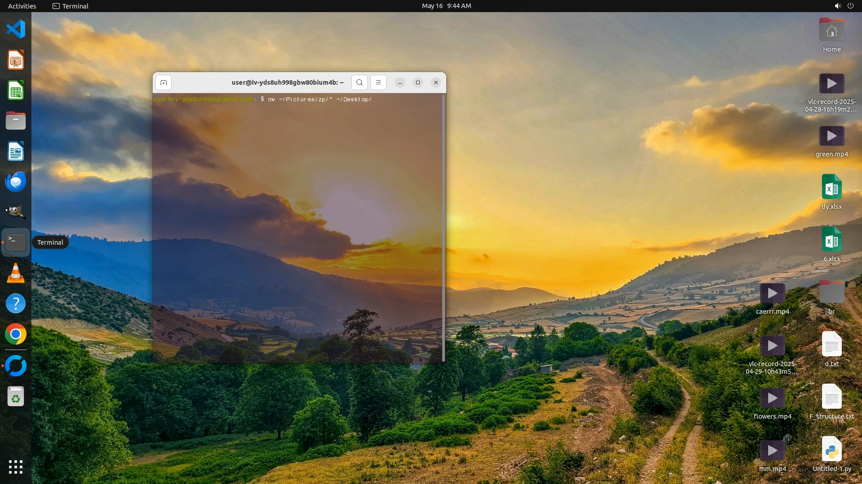
Task: Open volume control in system tray
Action: pos(837,6)
